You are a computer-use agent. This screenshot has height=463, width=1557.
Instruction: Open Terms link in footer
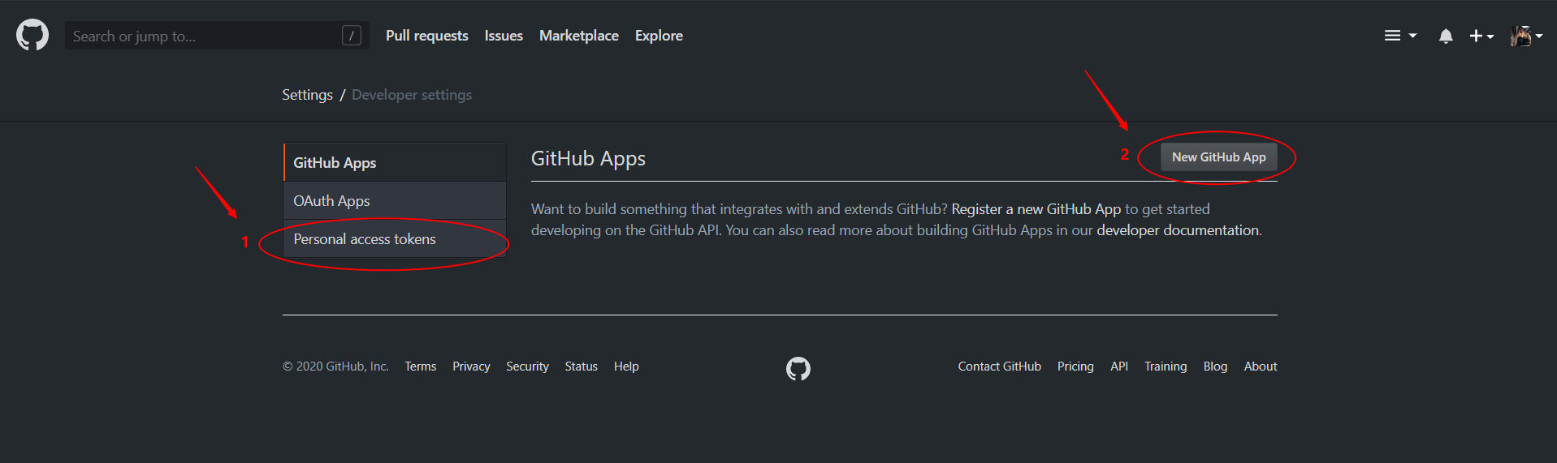coord(421,367)
